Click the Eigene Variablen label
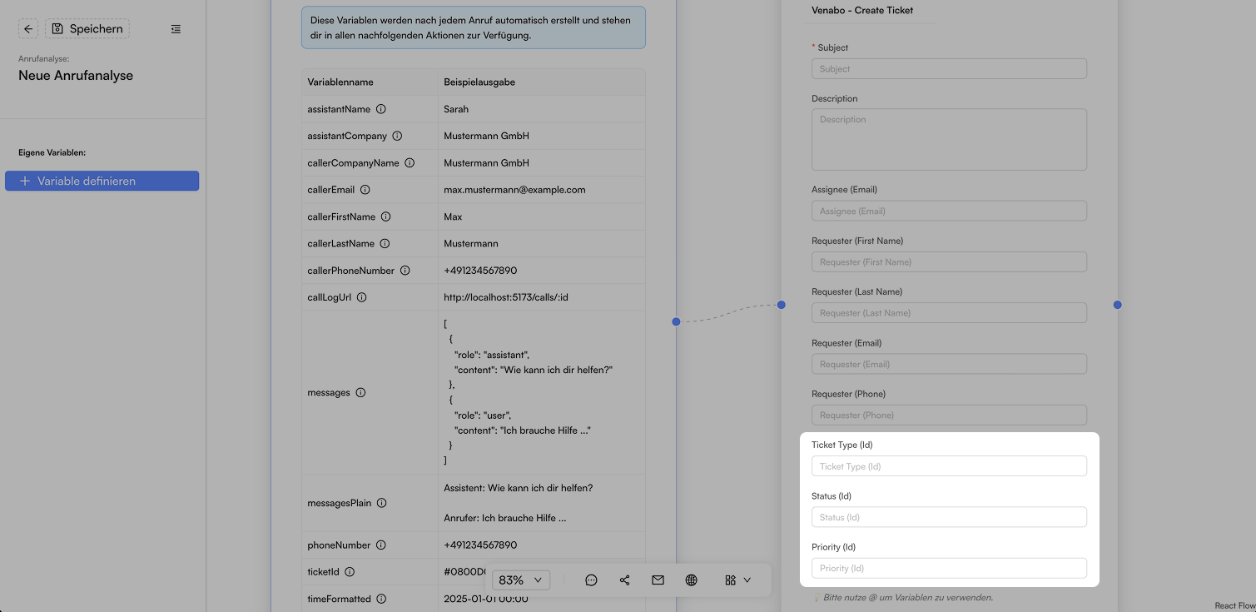This screenshot has height=612, width=1256. point(52,153)
